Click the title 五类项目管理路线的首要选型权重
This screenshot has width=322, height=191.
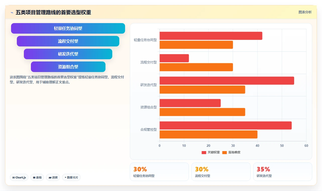[x=53, y=12]
